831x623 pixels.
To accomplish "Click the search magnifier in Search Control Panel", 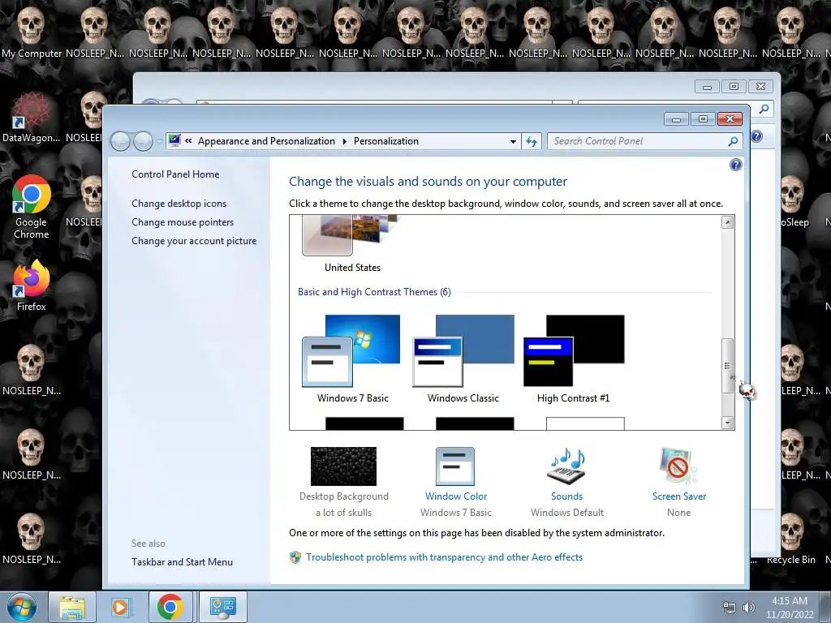I will click(733, 141).
